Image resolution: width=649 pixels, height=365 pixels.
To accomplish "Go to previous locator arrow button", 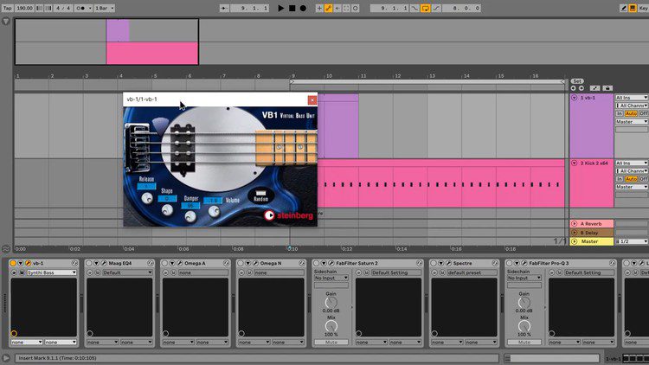I will (573, 88).
